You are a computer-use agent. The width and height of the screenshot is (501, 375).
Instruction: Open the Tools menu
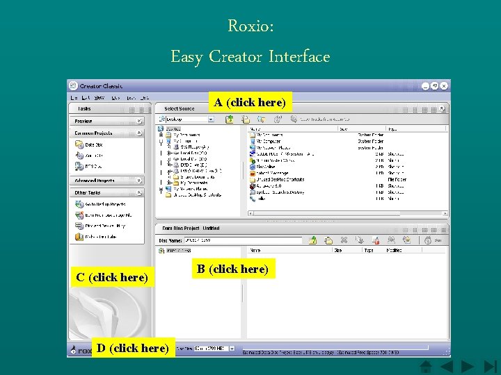click(131, 98)
